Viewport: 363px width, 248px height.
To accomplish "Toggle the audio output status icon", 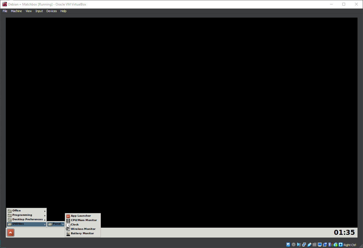I will [299, 244].
